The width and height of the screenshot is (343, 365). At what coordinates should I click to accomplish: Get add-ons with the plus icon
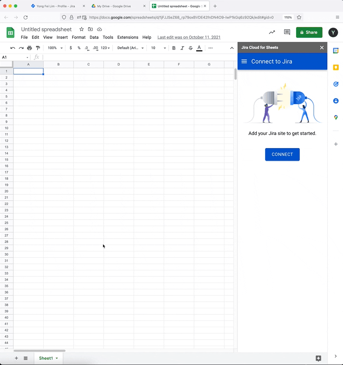pos(335,144)
